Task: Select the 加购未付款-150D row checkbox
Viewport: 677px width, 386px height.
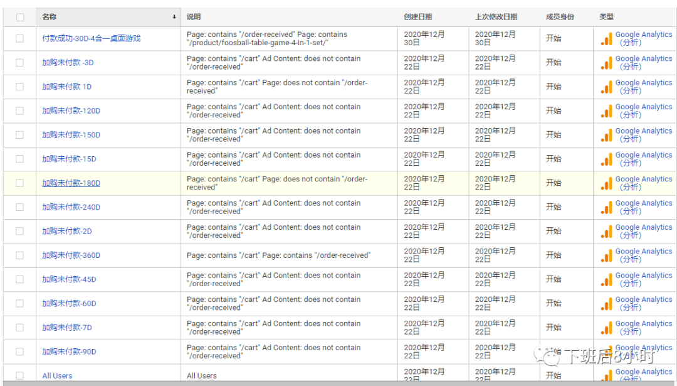Action: [x=20, y=135]
